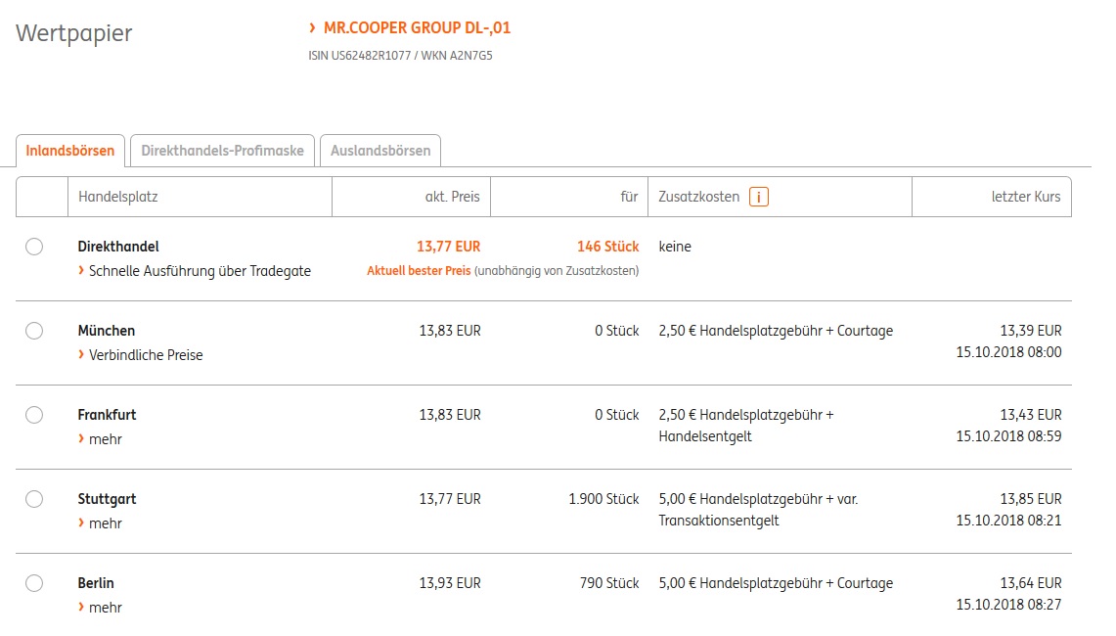Click the 'letzter Kurs' column header
1116x636 pixels.
(x=1025, y=197)
